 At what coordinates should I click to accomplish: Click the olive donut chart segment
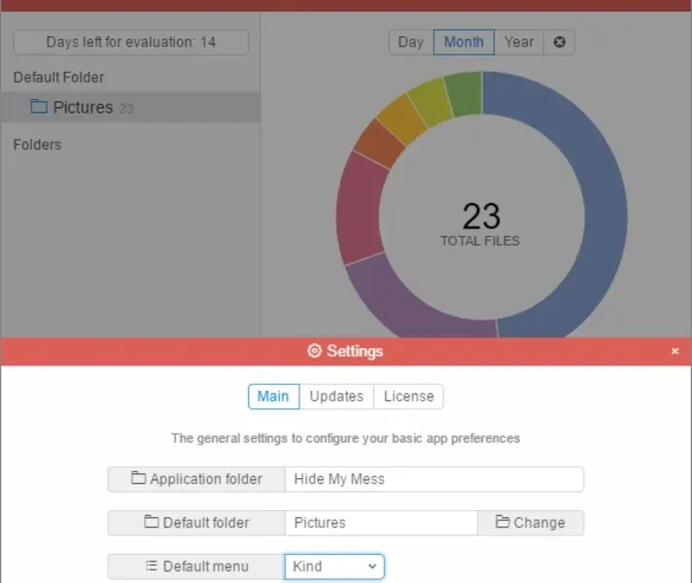coord(430,101)
